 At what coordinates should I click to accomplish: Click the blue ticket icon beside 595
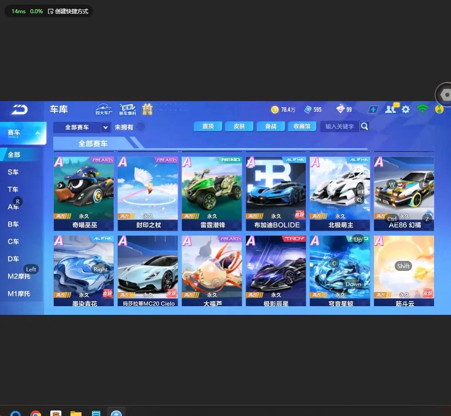[x=308, y=109]
